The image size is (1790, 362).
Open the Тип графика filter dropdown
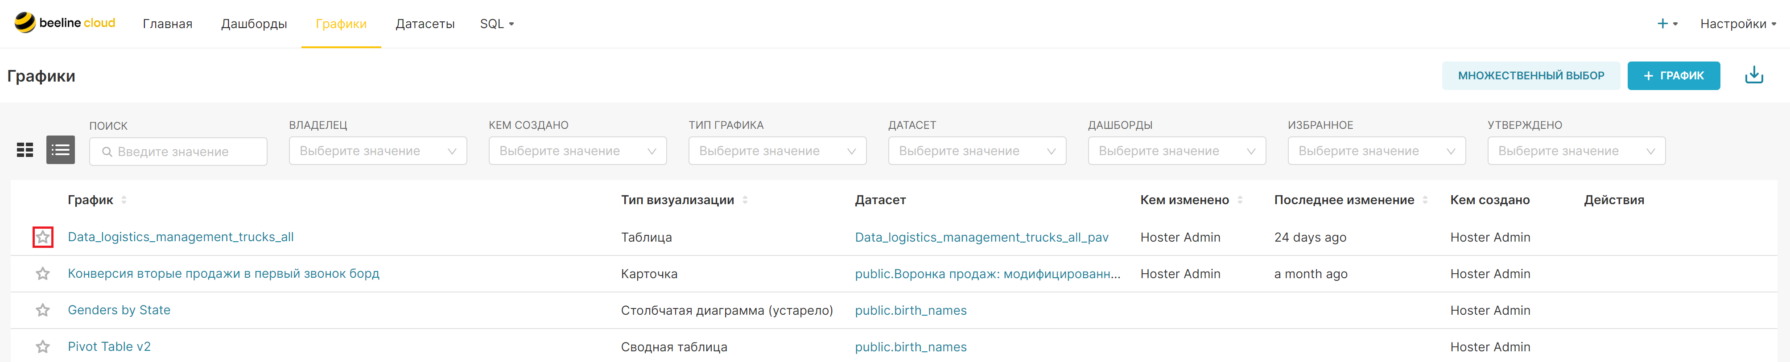click(x=778, y=151)
